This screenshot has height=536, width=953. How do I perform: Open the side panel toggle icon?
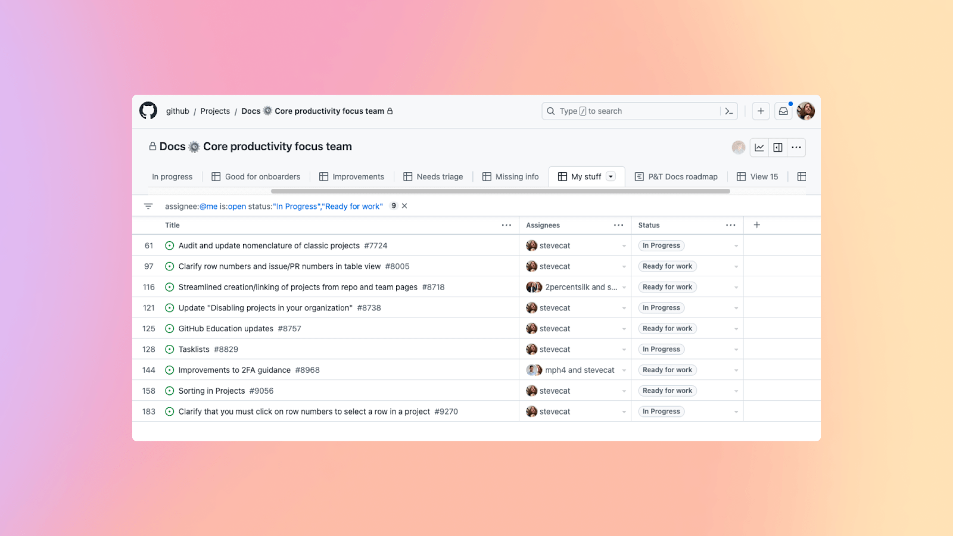(x=778, y=147)
